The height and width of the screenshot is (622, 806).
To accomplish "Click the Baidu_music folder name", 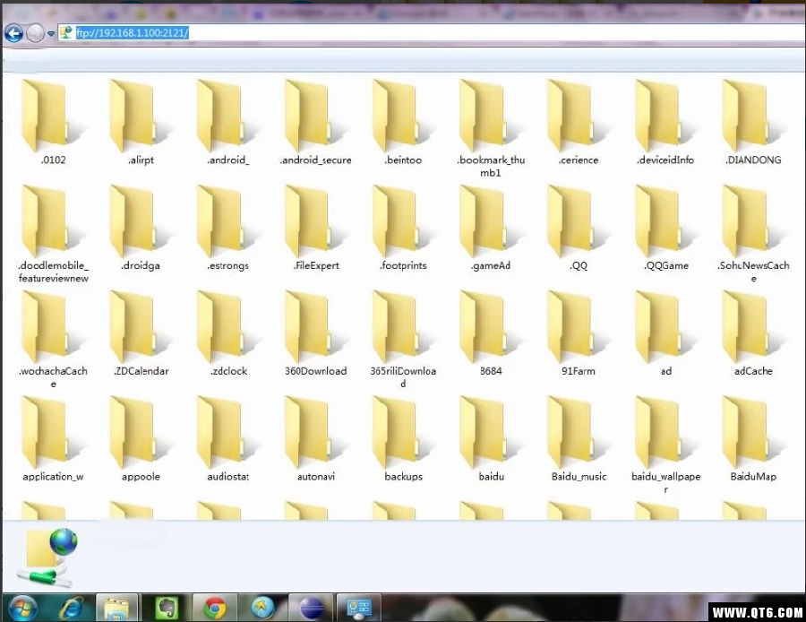I will point(579,477).
